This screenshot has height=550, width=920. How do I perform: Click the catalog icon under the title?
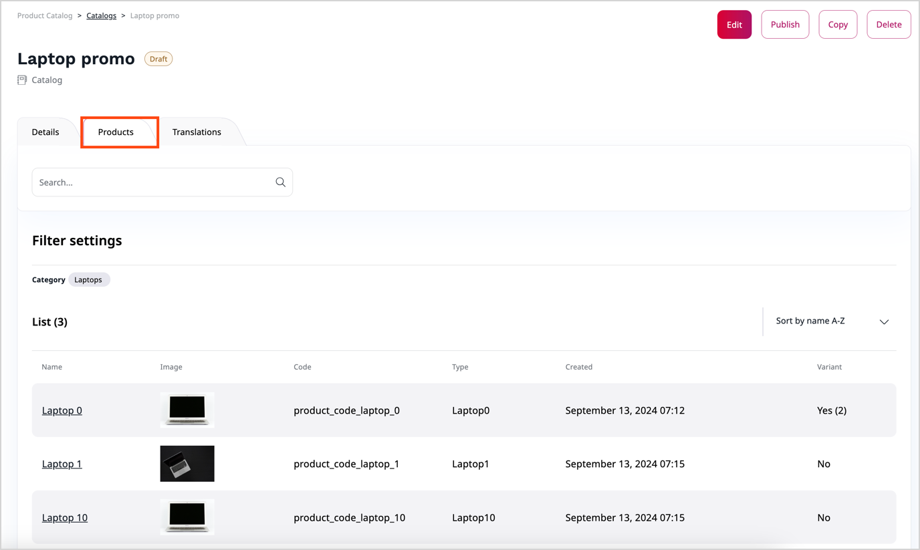click(22, 80)
